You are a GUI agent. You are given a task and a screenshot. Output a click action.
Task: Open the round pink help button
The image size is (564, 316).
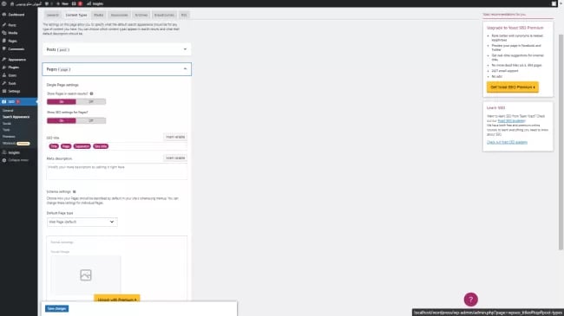pyautogui.click(x=470, y=300)
